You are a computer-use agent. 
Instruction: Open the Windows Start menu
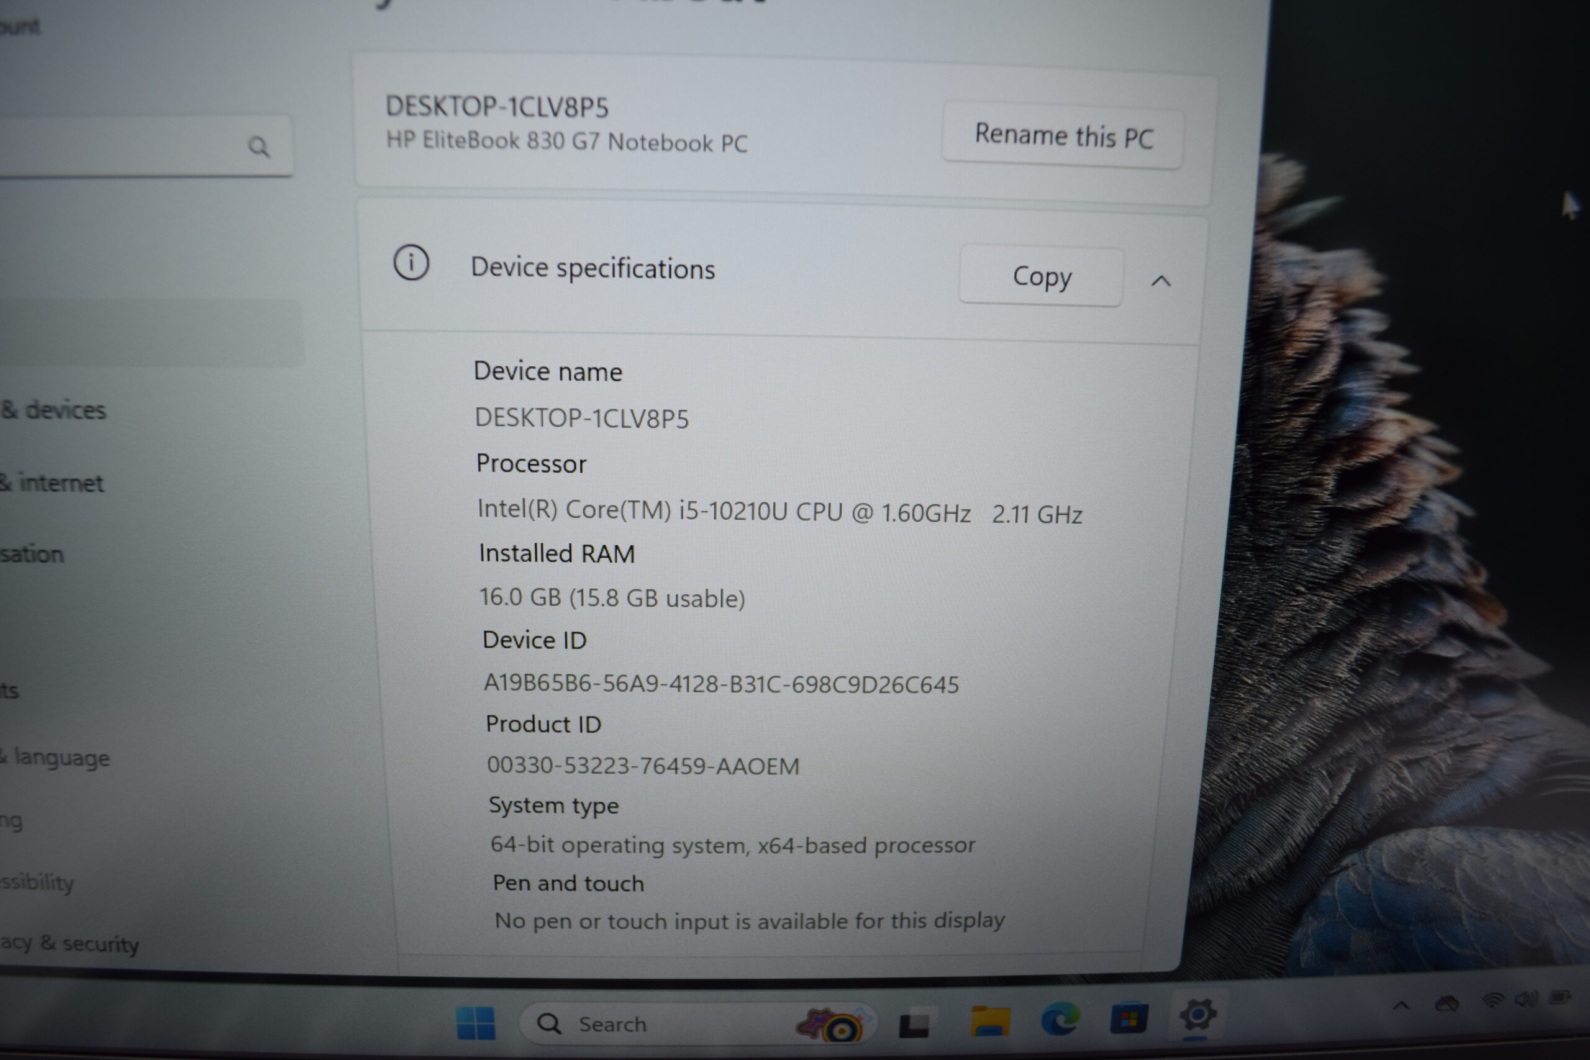[x=475, y=1023]
